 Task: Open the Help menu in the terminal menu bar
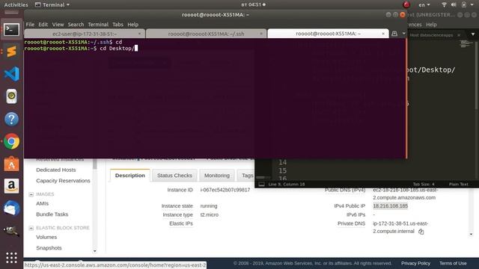pos(133,25)
